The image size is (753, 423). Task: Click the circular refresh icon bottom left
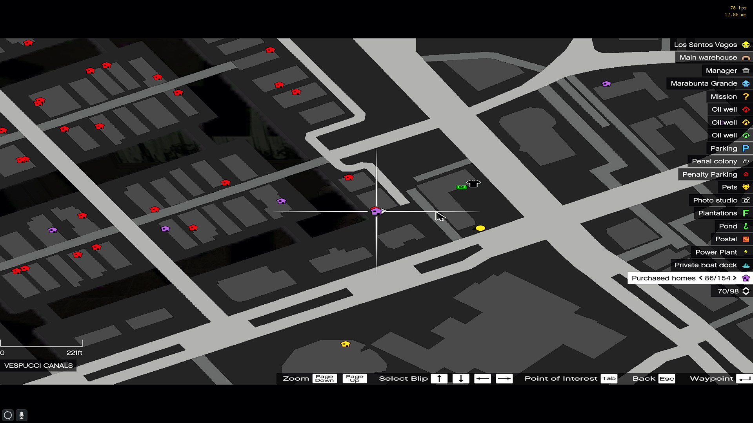click(8, 415)
